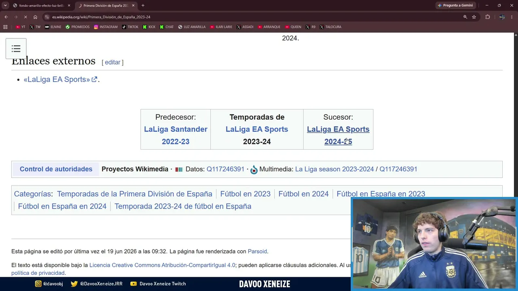The height and width of the screenshot is (291, 518).
Task: Go to the browser home page
Action: [35, 17]
